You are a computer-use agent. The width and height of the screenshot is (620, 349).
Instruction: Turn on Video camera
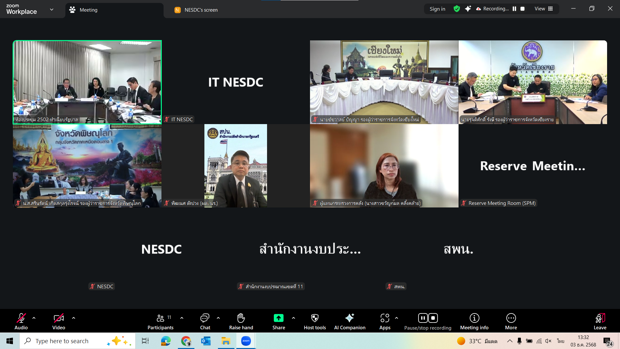click(58, 318)
